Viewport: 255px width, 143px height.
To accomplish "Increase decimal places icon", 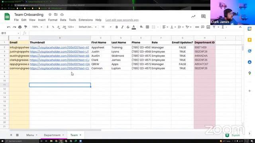I will pos(64,27).
